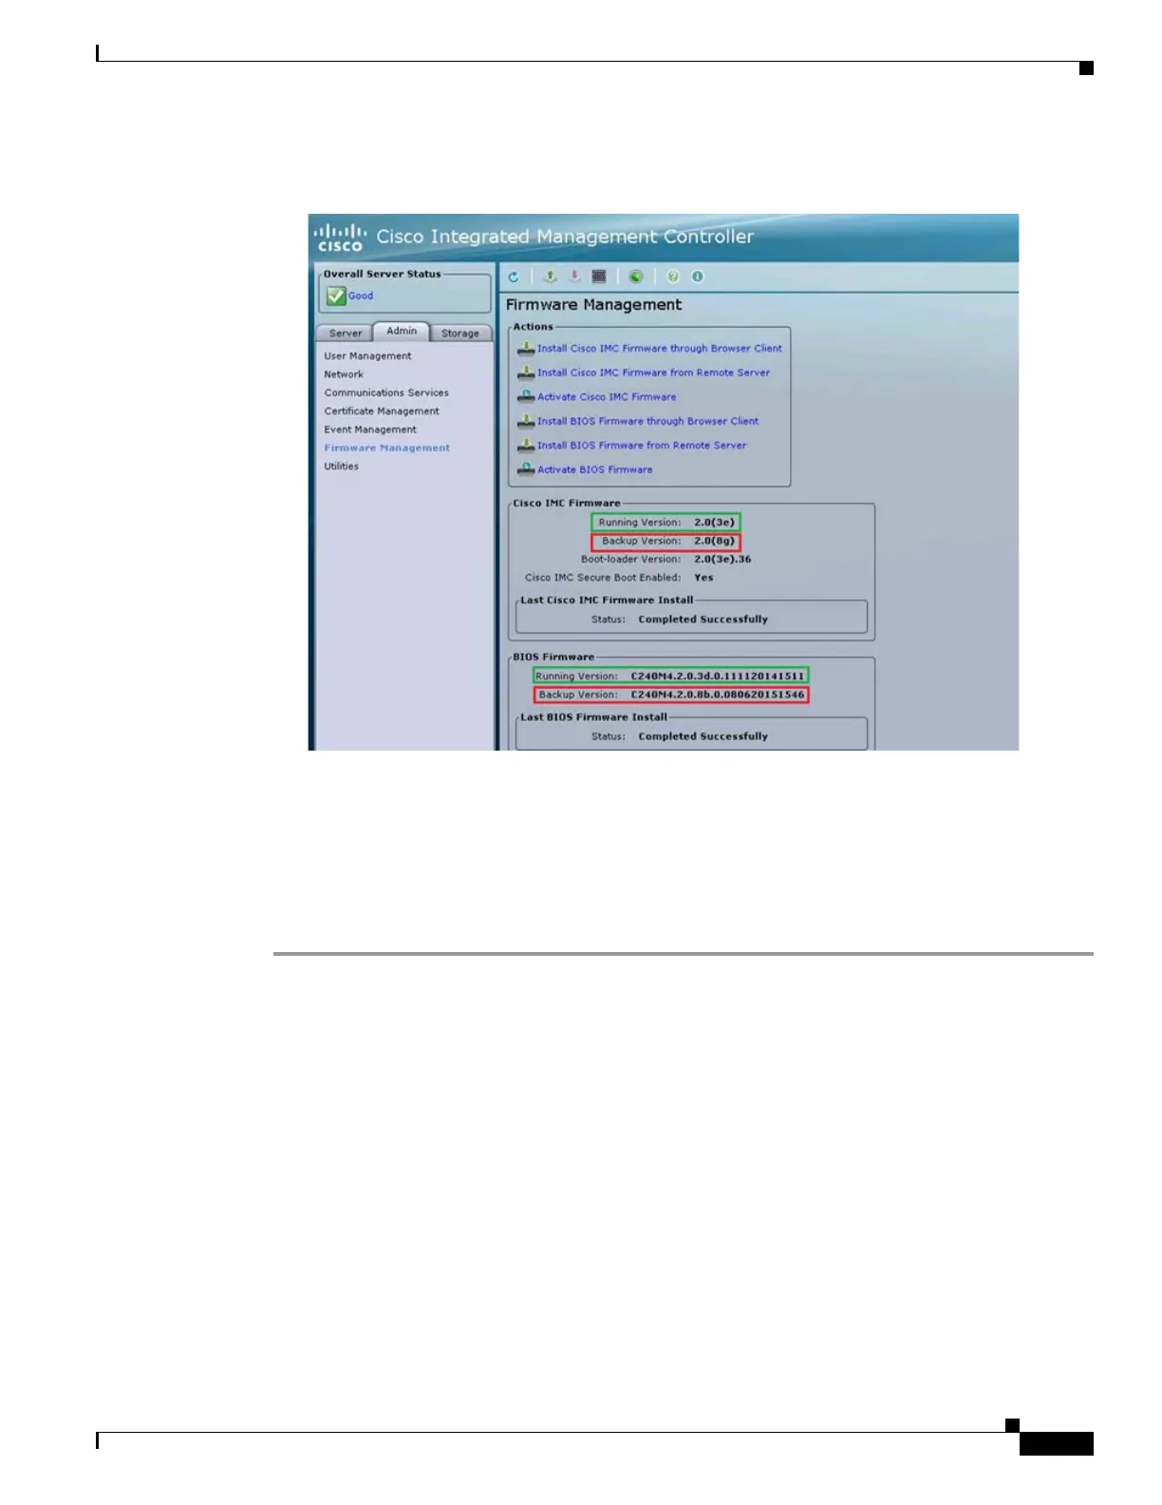Go to Certificate Management

tap(382, 411)
